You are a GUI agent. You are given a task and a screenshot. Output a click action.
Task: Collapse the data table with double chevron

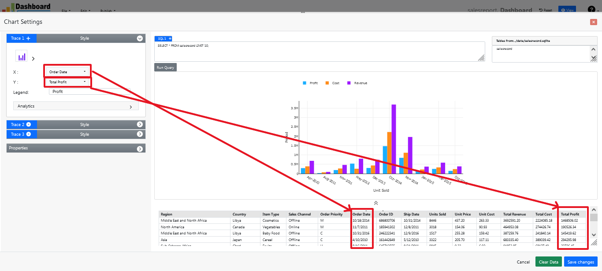point(375,203)
